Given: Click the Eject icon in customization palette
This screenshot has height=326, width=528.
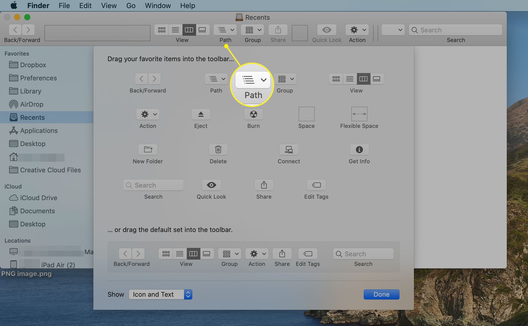Looking at the screenshot, I should [x=201, y=114].
